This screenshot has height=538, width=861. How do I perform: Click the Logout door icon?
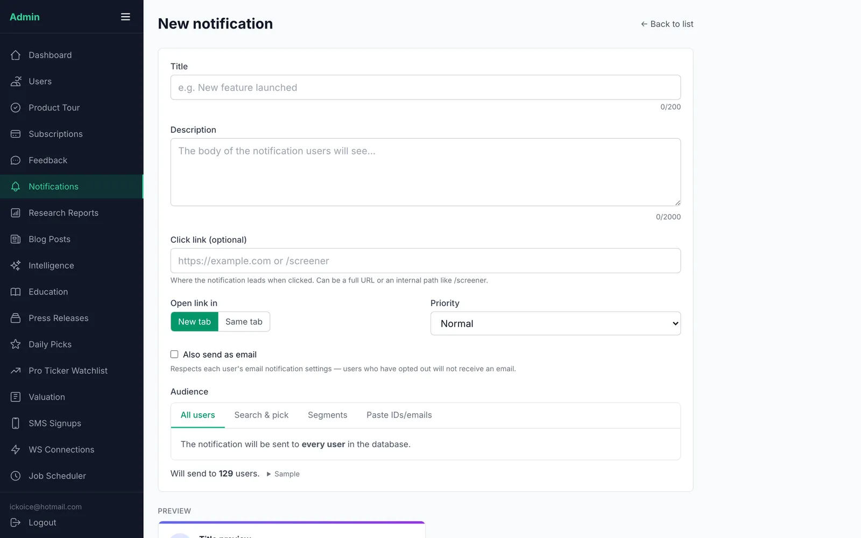pos(16,522)
